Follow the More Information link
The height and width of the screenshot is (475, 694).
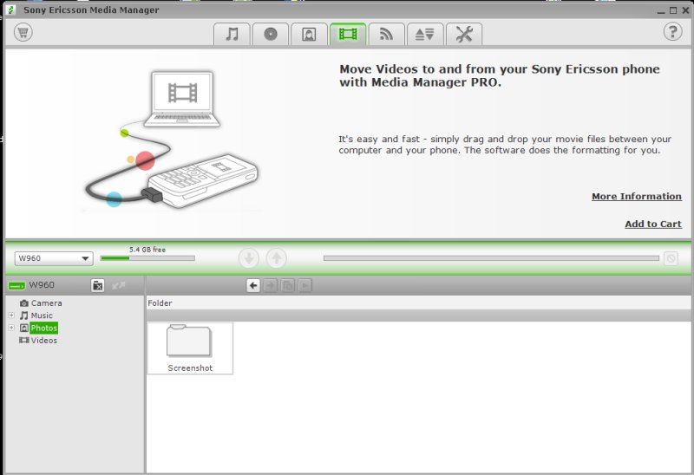coord(637,197)
